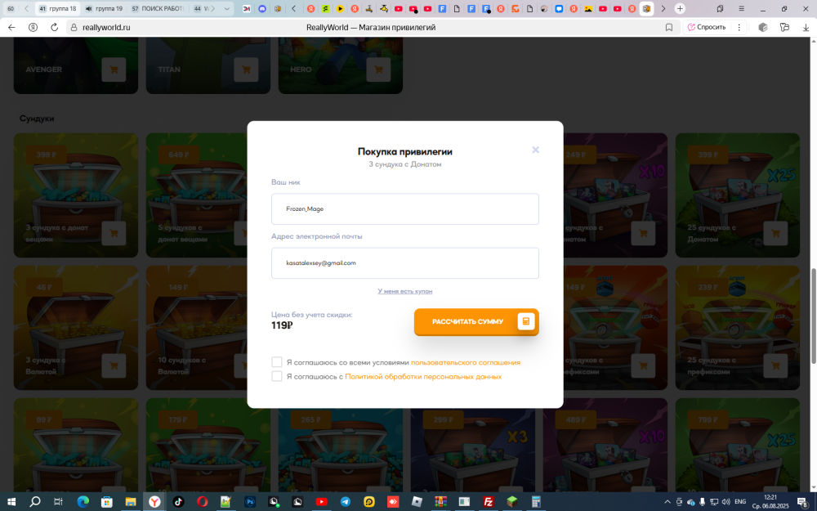The width and height of the screenshot is (817, 511).
Task: Click the Спросить assistant button
Action: click(707, 27)
